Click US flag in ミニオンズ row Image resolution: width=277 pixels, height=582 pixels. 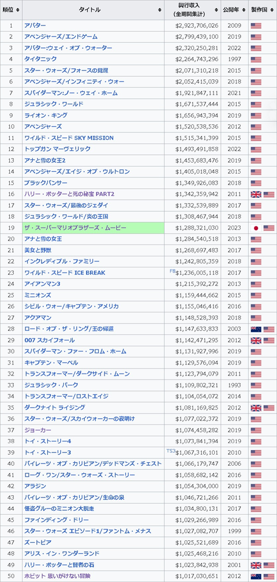(256, 296)
